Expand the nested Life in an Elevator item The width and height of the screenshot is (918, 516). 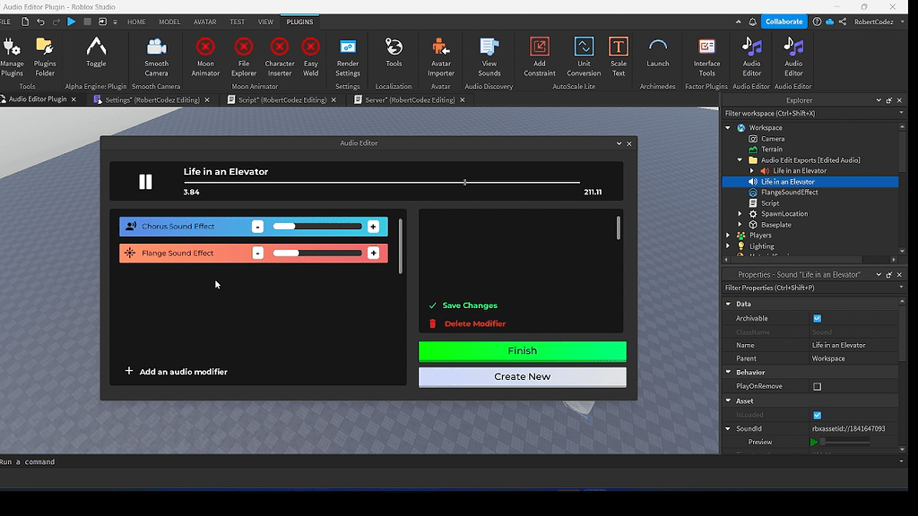coord(752,171)
